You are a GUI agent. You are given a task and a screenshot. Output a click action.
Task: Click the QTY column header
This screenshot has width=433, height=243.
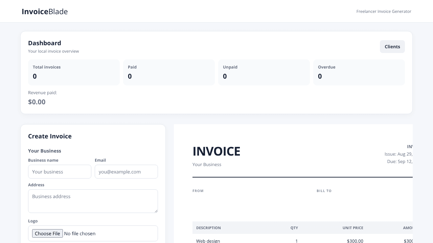(x=294, y=228)
